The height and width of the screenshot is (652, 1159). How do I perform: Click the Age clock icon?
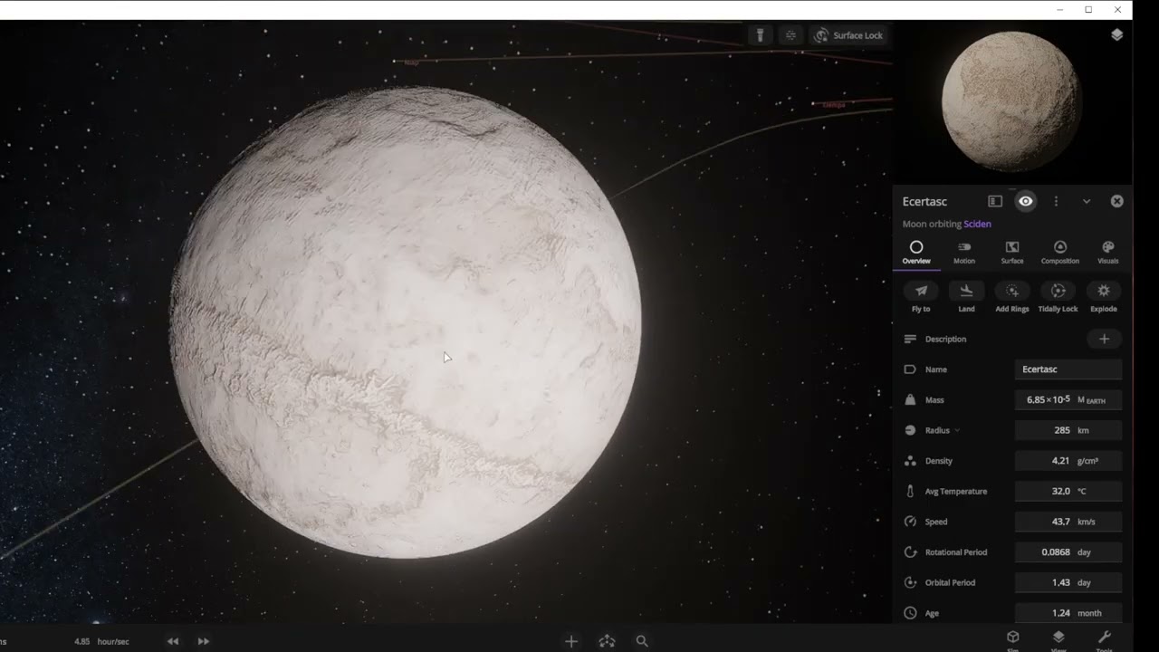point(910,613)
